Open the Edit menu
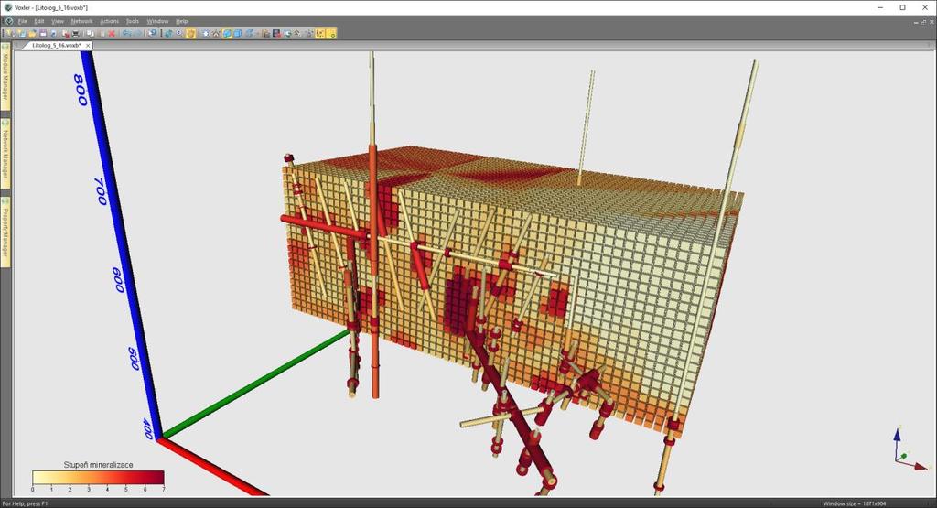The width and height of the screenshot is (937, 508). click(39, 21)
